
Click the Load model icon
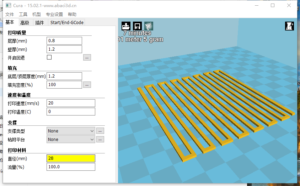coord(126,26)
